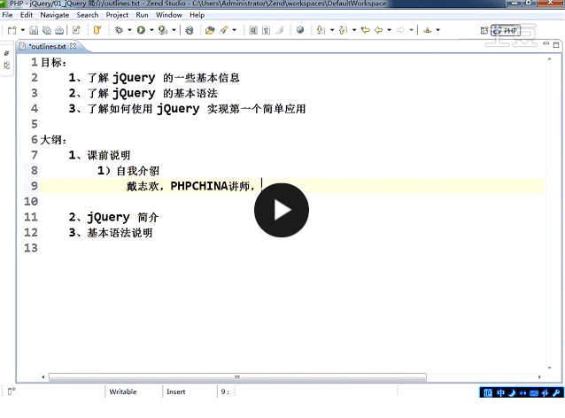Click the green Run button icon
This screenshot has width=565, height=418.
(x=140, y=30)
